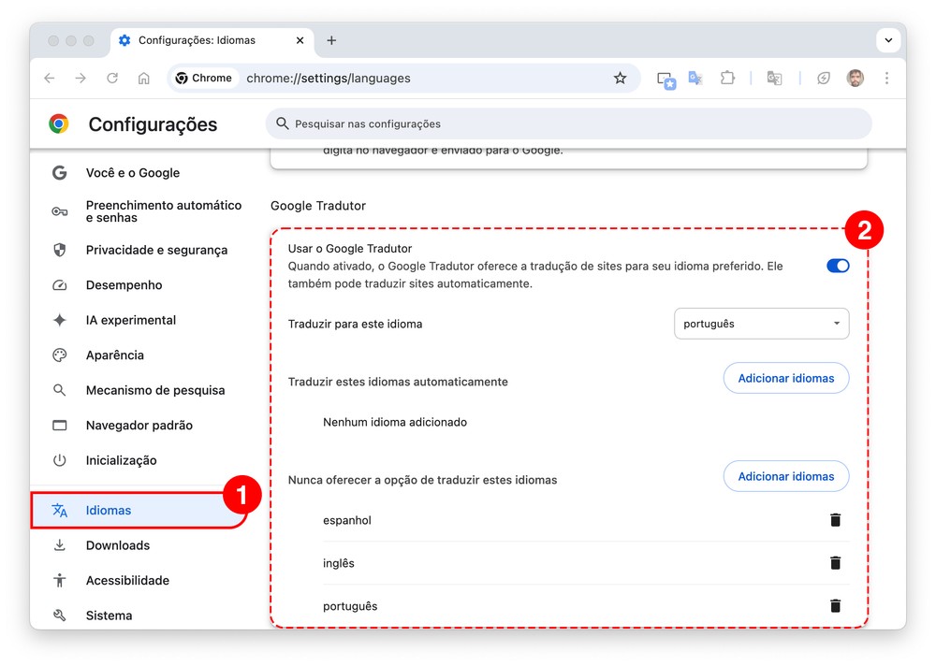Open the 'Traduzir para este idioma' dropdown
The width and height of the screenshot is (936, 666).
pos(761,324)
